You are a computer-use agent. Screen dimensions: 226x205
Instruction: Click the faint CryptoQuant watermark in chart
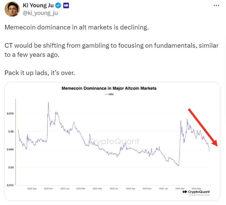click(x=114, y=141)
